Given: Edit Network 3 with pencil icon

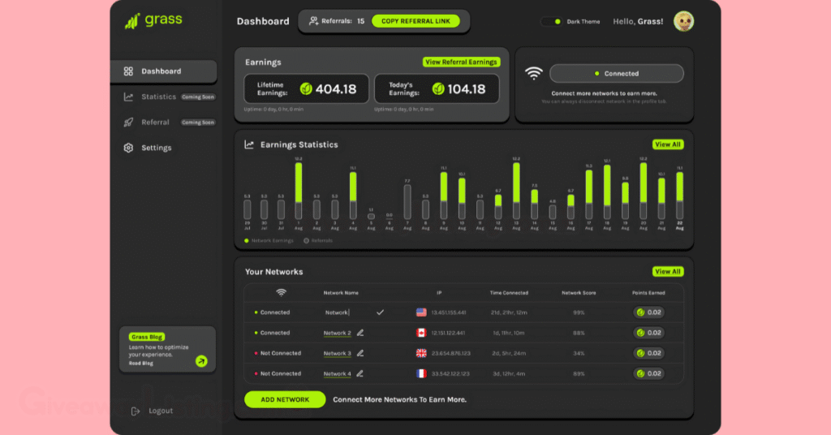Looking at the screenshot, I should click(360, 353).
